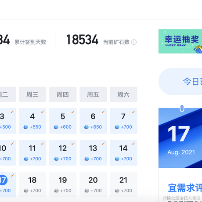This screenshot has width=202, height=202.
Task: Click the 今日已签到 button
Action: [180, 81]
